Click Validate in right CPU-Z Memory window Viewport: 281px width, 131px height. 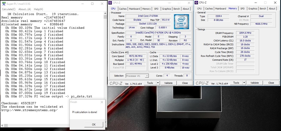click(255, 83)
